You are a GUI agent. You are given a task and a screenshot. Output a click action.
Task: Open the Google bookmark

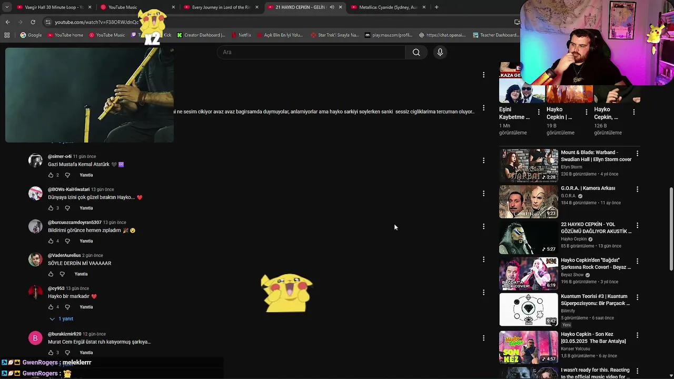coord(31,35)
